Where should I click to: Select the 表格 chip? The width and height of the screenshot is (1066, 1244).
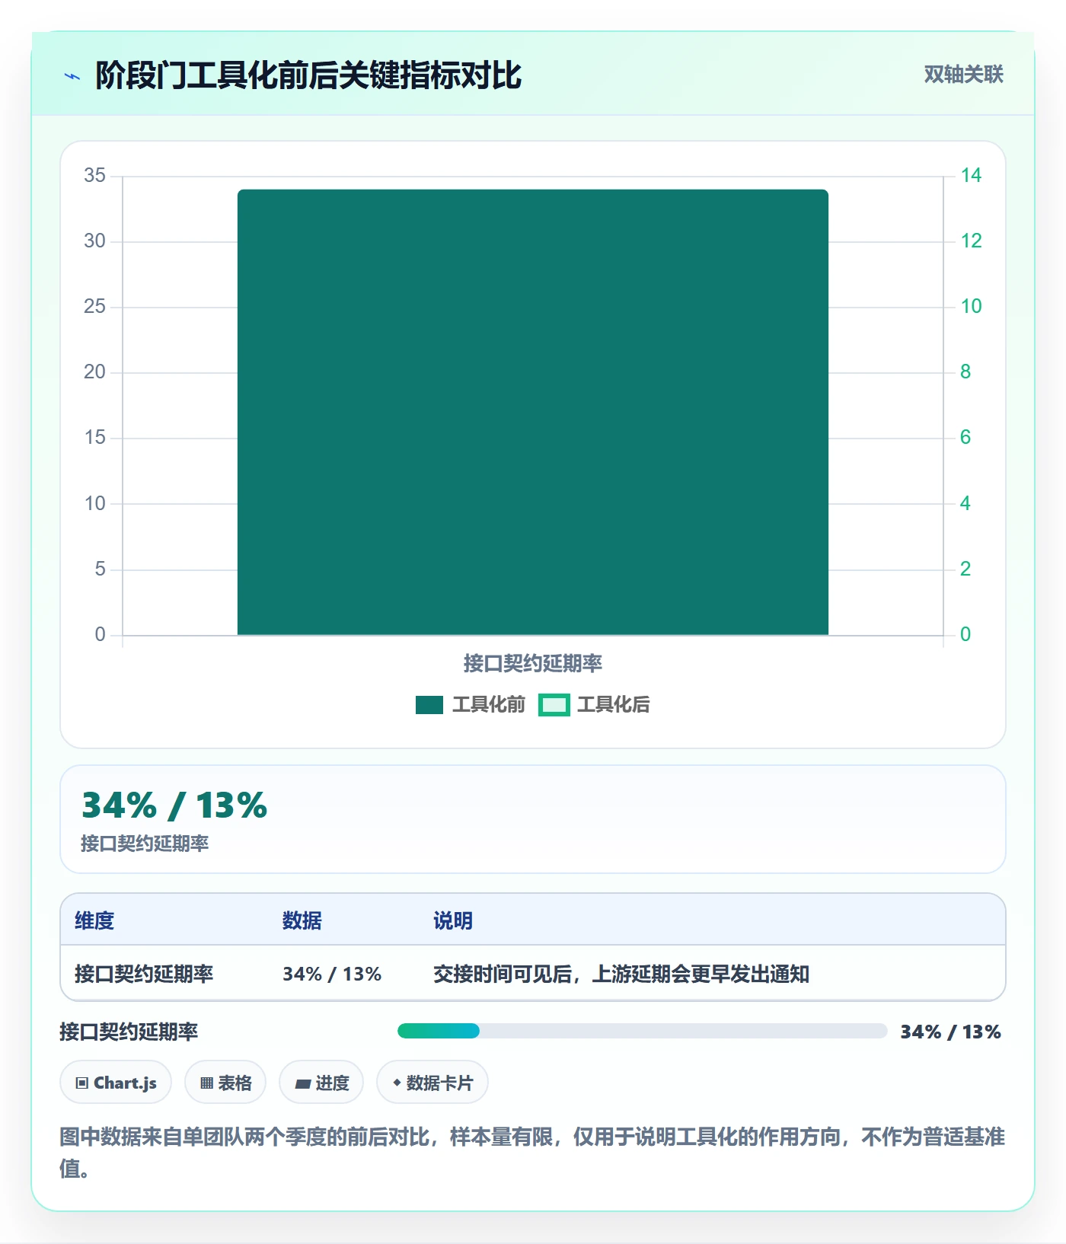pos(225,1082)
